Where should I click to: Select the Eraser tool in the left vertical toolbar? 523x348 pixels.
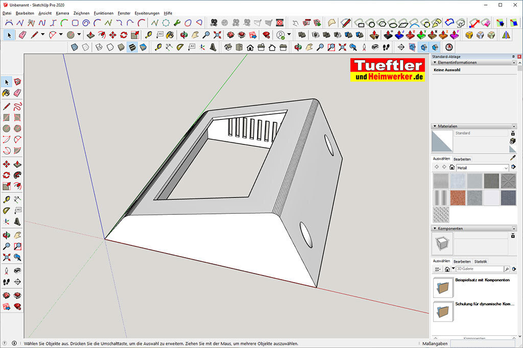click(x=17, y=93)
